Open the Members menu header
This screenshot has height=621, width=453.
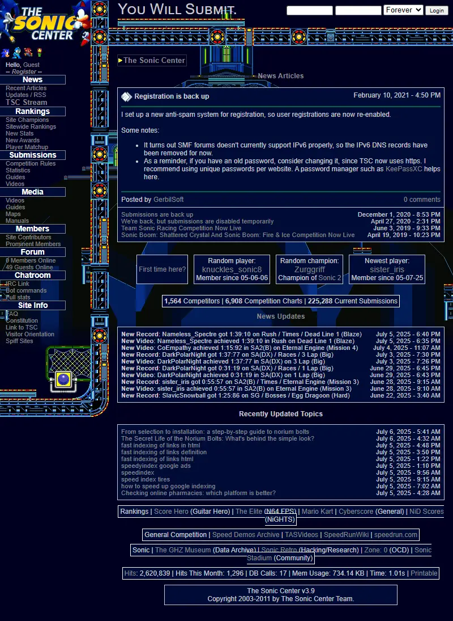click(x=32, y=229)
